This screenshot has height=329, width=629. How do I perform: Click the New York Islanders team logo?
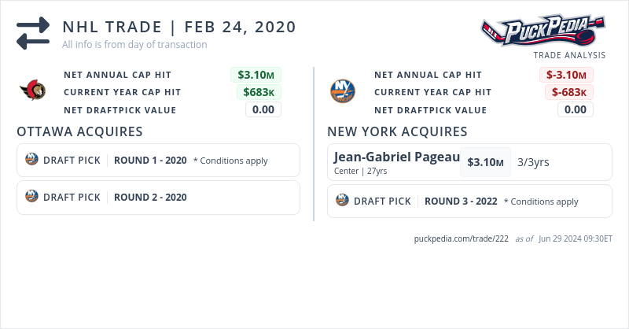coord(343,91)
